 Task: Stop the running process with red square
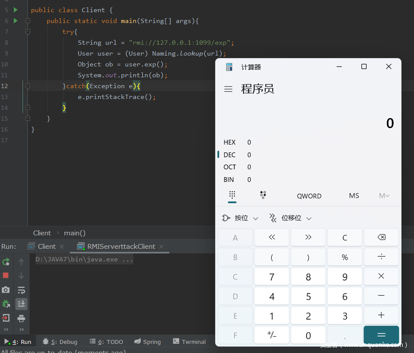(x=6, y=276)
